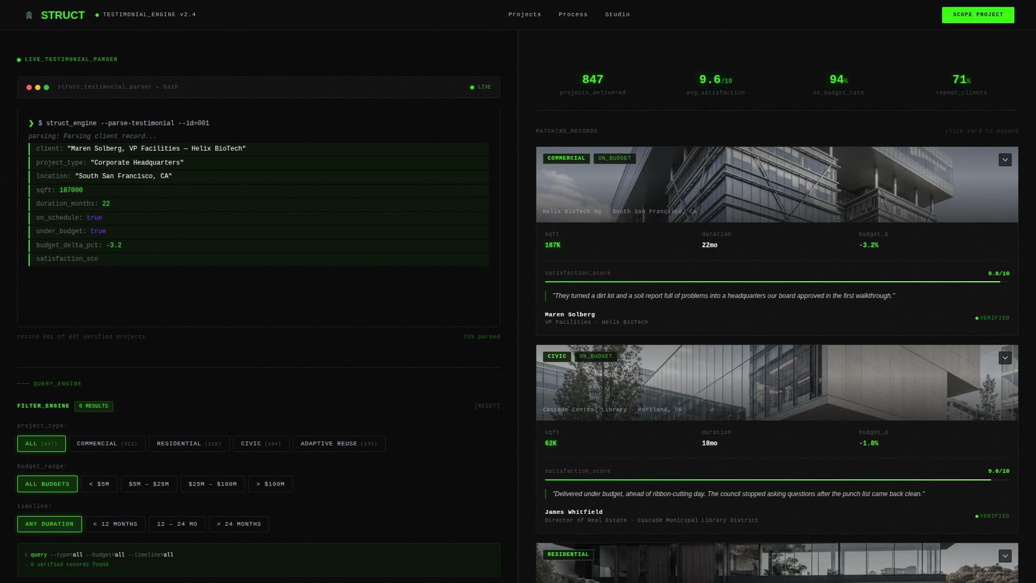Viewport: 1036px width, 583px height.
Task: Open the Projects nav item
Action: 524,15
